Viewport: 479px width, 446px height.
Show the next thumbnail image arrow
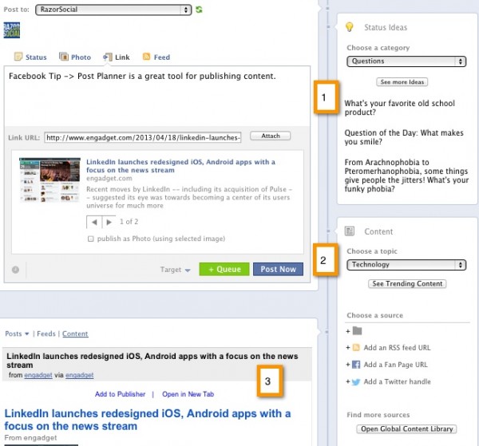point(109,222)
